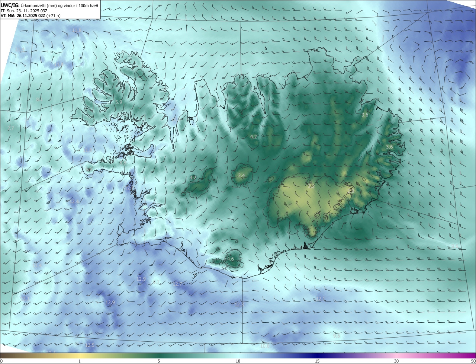Click the 10.0 value on the map
The height and width of the screenshot is (364, 476).
264,346
